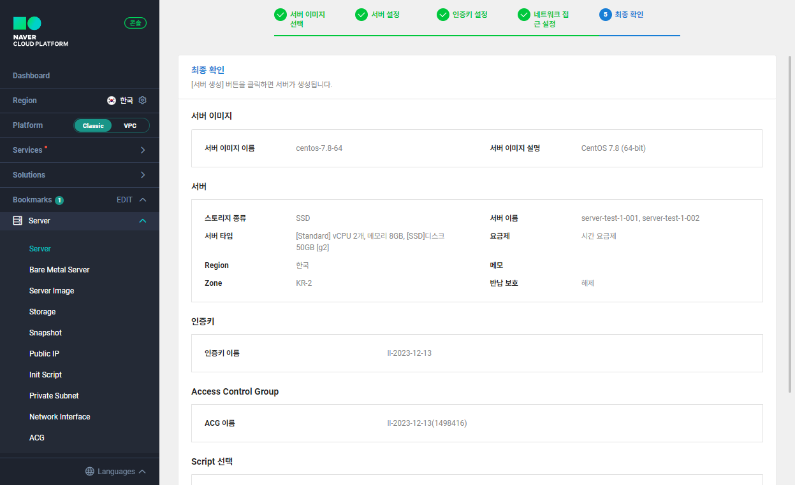The image size is (795, 485).
Task: Open the Dashboard menu item
Action: coord(31,75)
